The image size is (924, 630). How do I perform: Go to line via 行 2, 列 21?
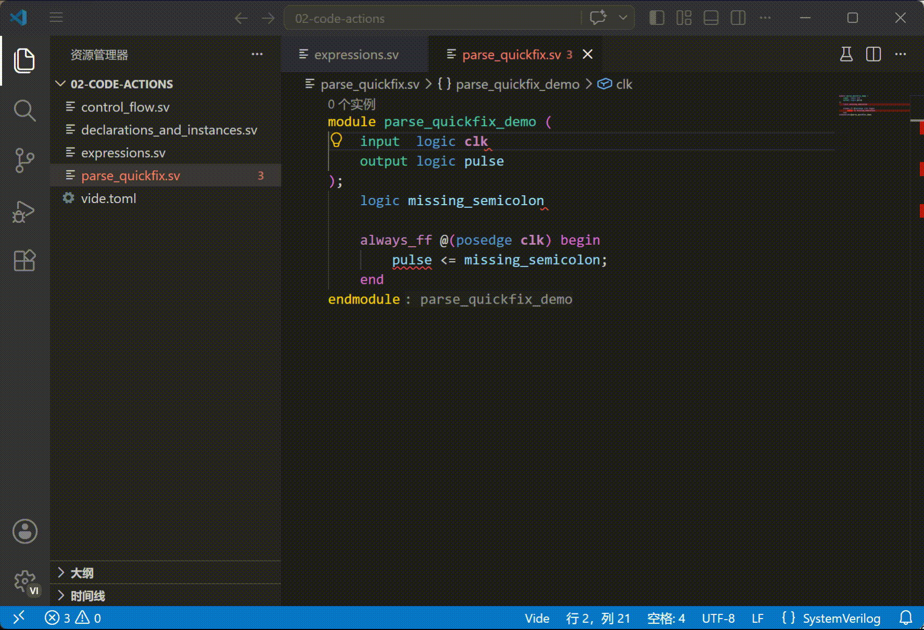coord(598,618)
